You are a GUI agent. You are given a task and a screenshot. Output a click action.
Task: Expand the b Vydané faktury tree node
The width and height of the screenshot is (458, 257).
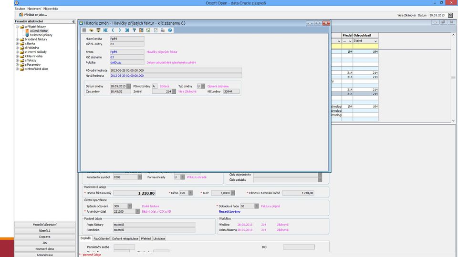tap(17, 40)
